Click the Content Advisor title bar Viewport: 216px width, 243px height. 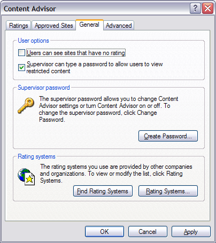click(x=96, y=9)
